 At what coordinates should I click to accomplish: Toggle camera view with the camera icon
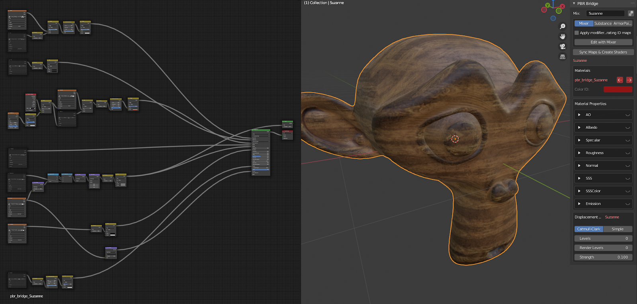(x=563, y=46)
